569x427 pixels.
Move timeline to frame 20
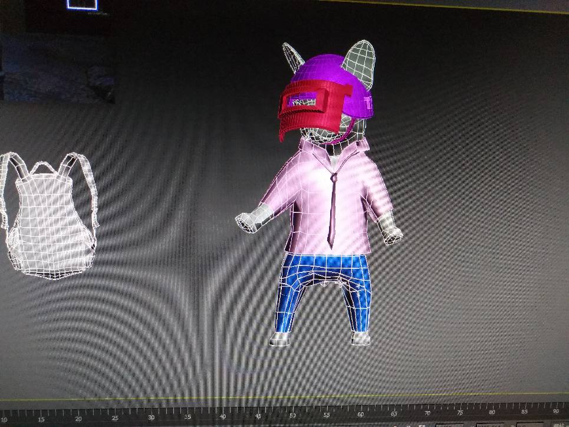point(78,419)
